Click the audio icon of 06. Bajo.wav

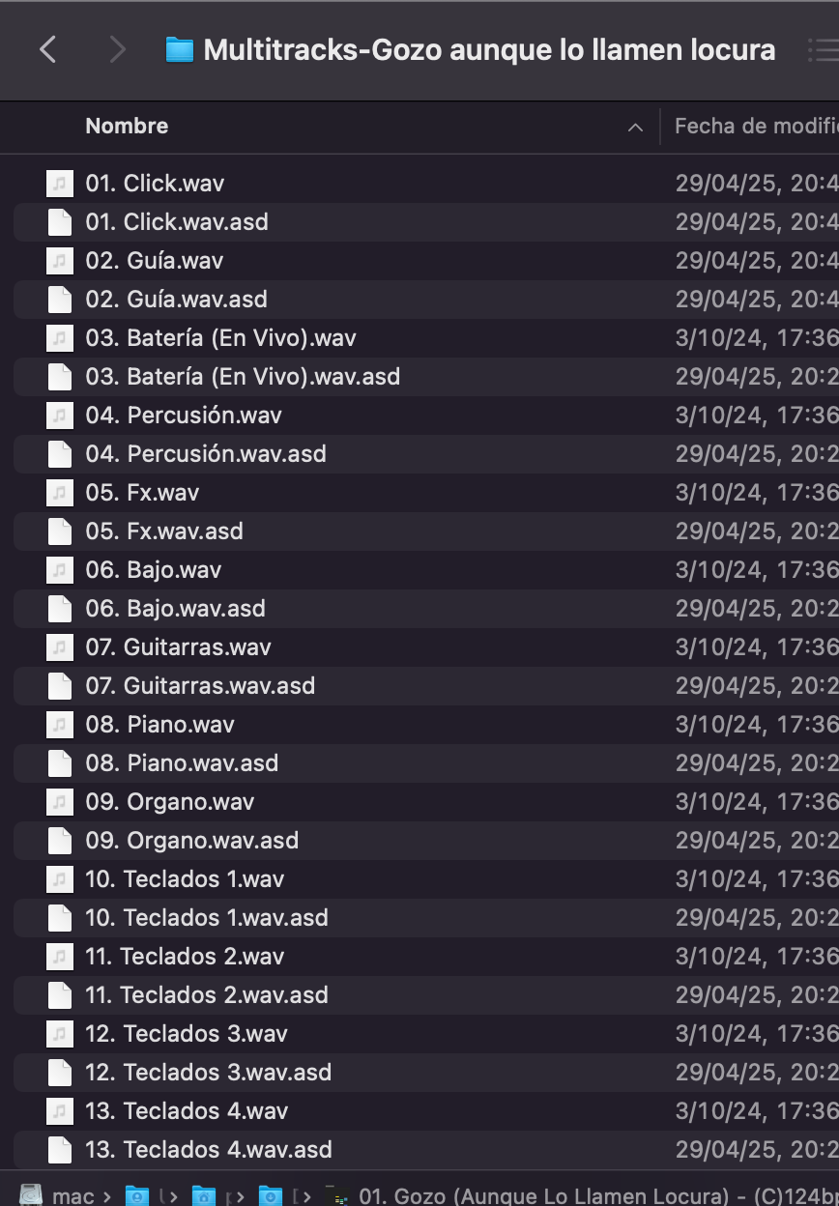point(60,570)
